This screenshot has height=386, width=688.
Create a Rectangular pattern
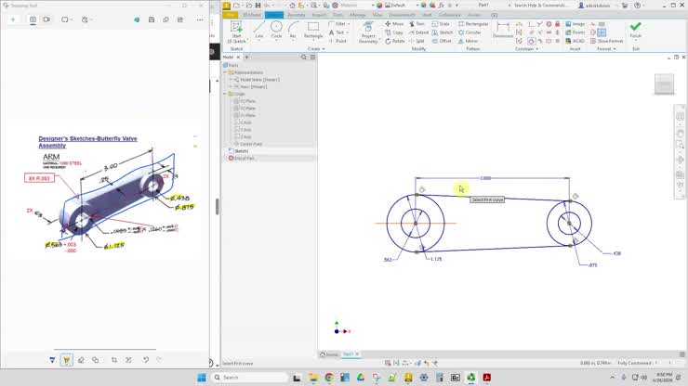point(473,24)
